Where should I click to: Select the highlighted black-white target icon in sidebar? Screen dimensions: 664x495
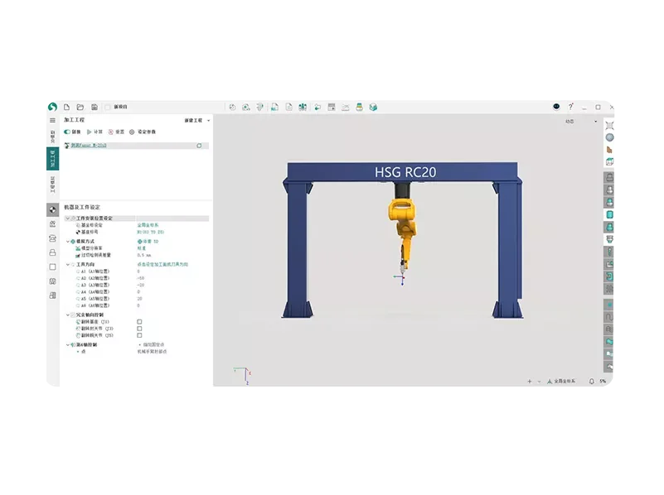point(52,209)
